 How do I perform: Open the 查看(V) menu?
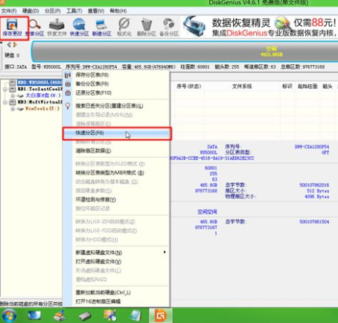tap(96, 11)
